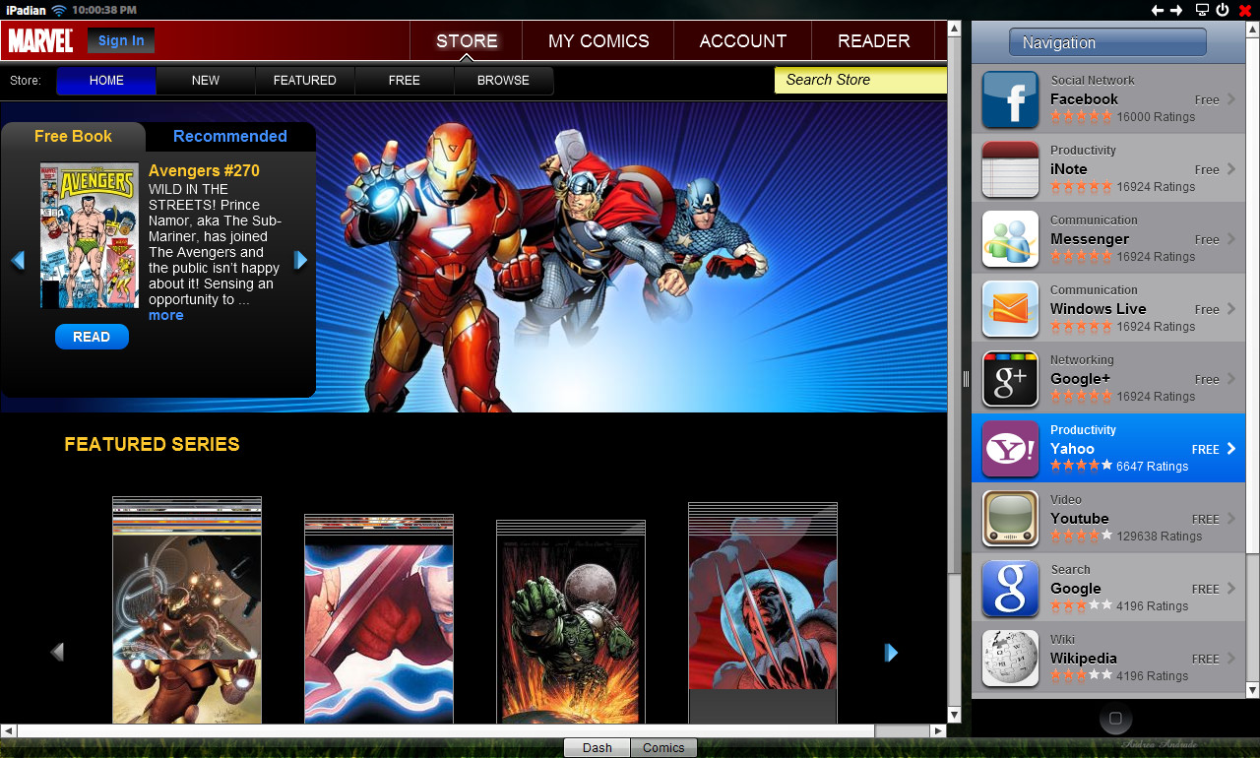Screen dimensions: 1260x758
Task: Switch to the Recommended tab
Action: click(x=230, y=137)
